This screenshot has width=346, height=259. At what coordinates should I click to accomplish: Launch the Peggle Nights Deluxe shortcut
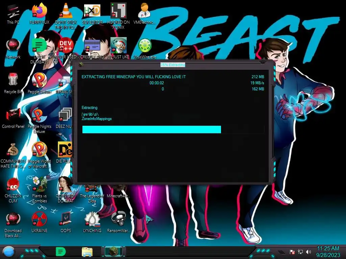pyautogui.click(x=39, y=120)
